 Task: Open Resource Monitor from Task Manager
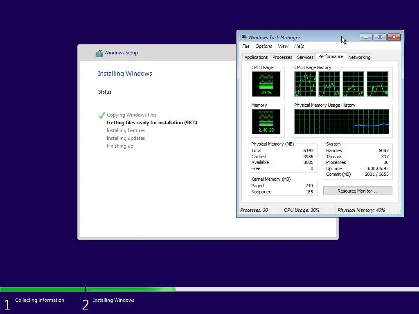pyautogui.click(x=358, y=191)
